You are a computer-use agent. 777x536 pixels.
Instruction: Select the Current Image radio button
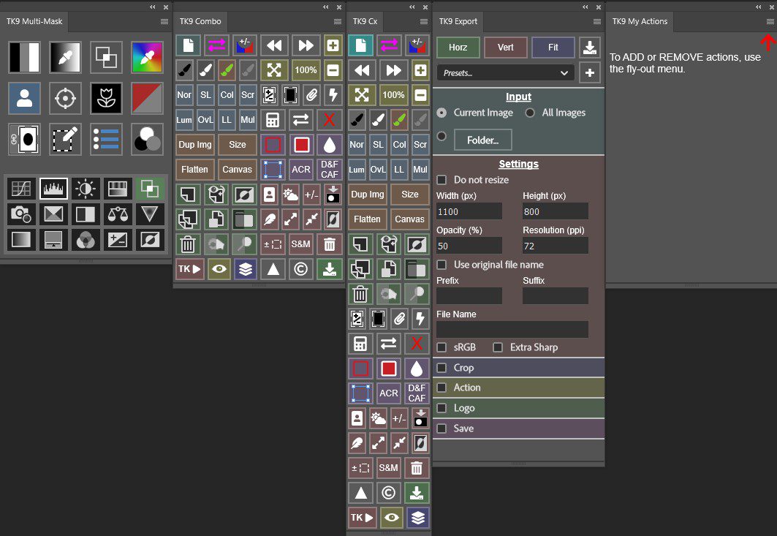pos(441,113)
